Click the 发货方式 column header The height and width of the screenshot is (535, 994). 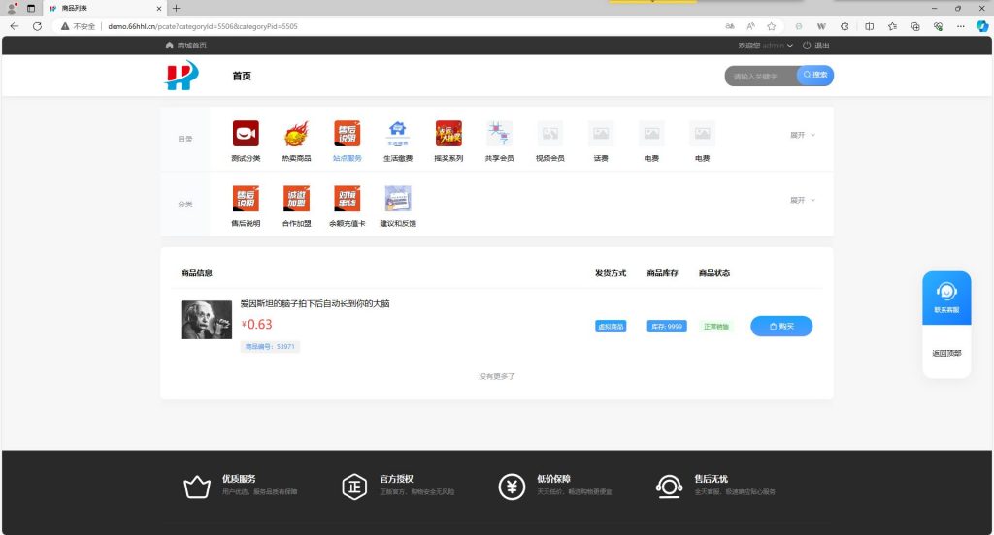point(611,273)
